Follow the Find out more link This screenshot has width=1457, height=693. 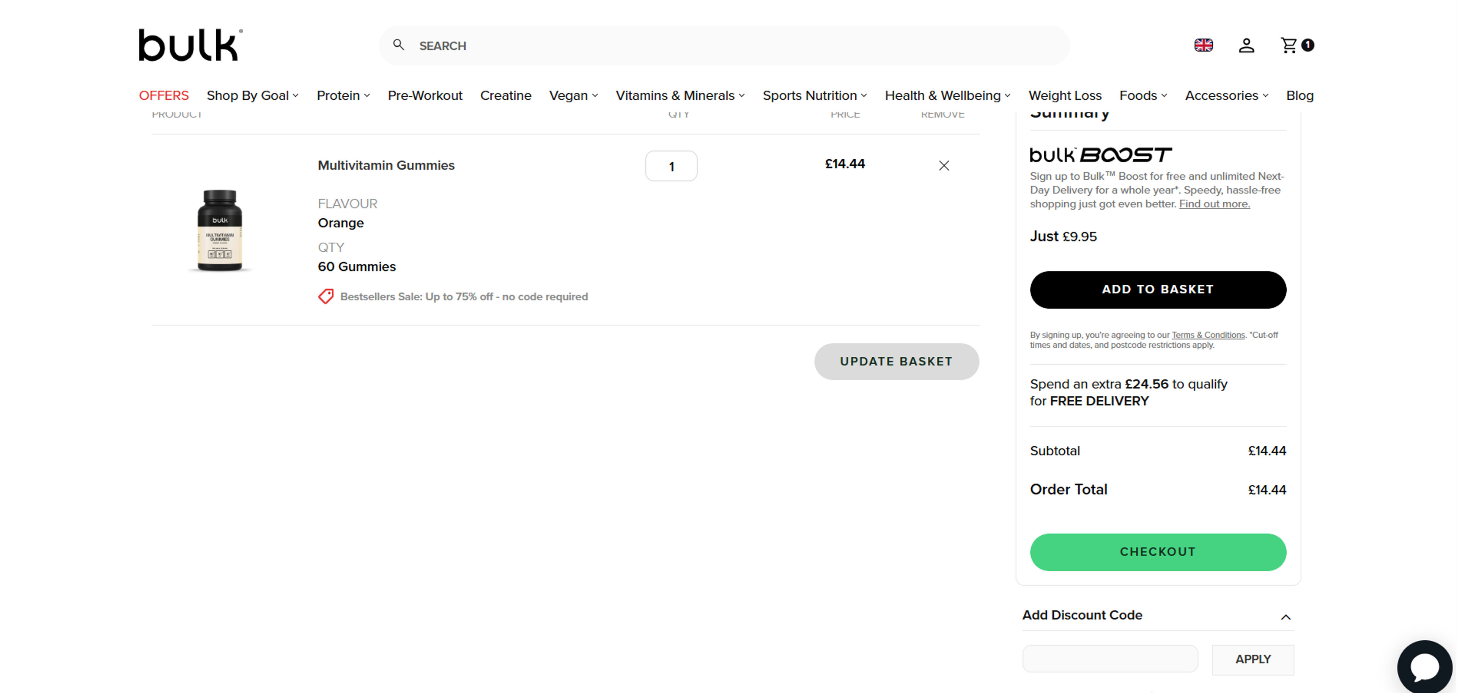click(1214, 204)
